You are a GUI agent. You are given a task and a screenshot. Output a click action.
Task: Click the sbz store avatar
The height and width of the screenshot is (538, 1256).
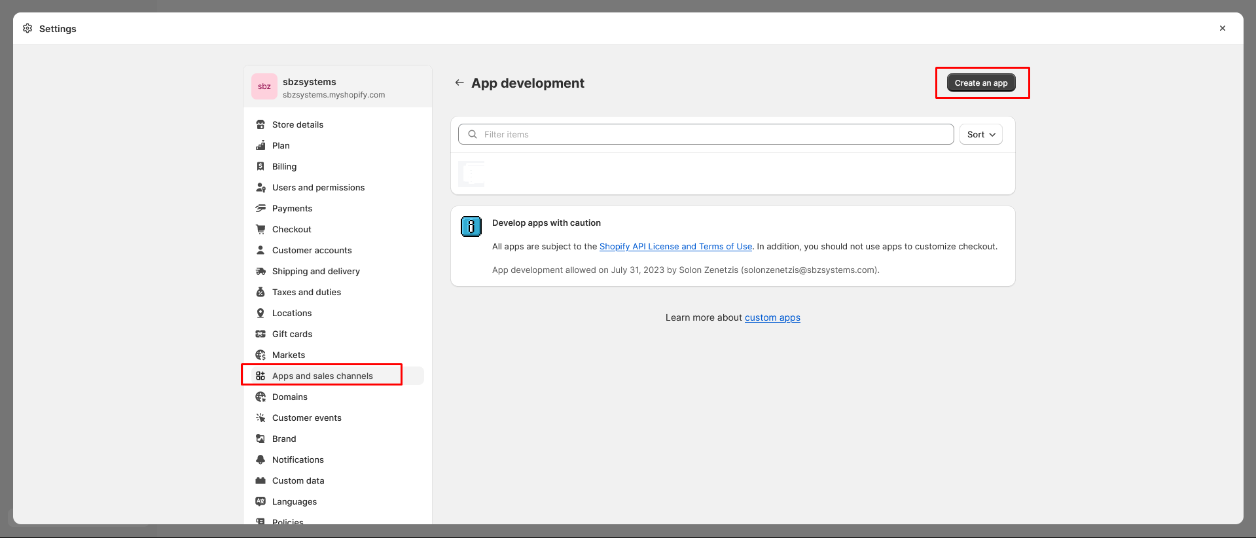pyautogui.click(x=264, y=86)
